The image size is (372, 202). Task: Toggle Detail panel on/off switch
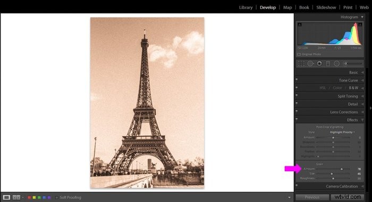click(x=297, y=104)
